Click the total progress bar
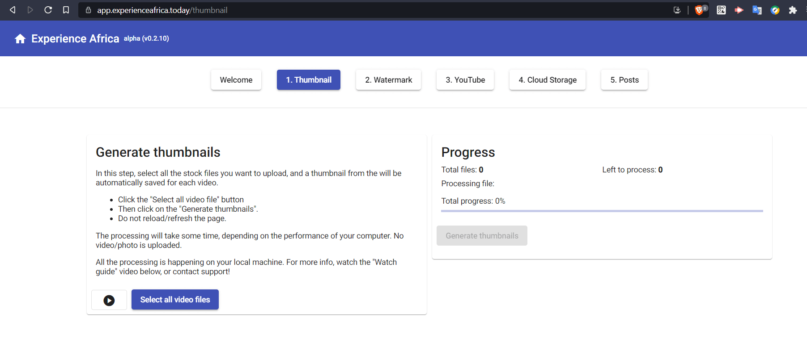 [x=602, y=211]
